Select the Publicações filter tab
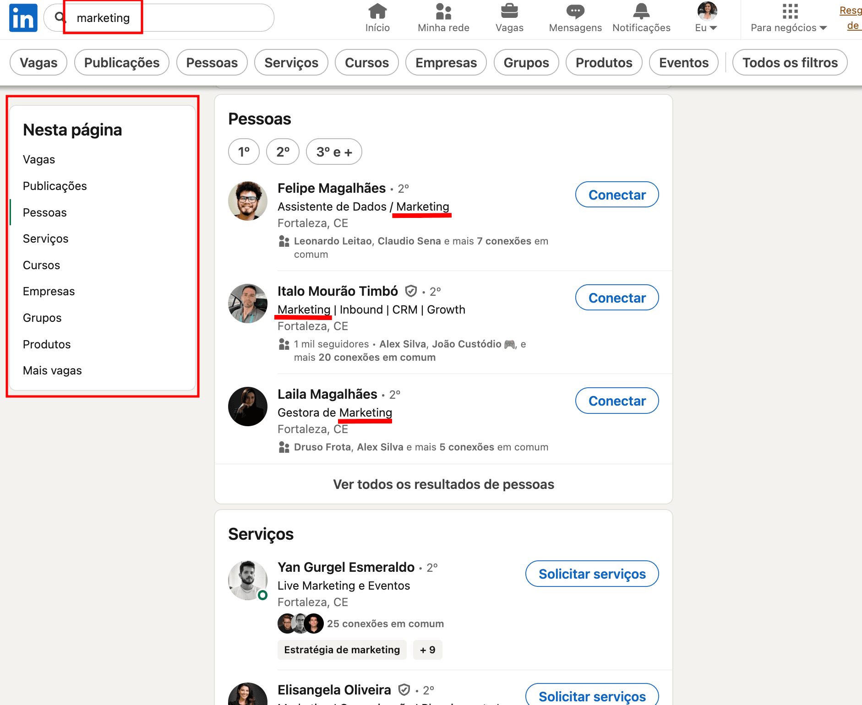The image size is (862, 705). click(121, 63)
